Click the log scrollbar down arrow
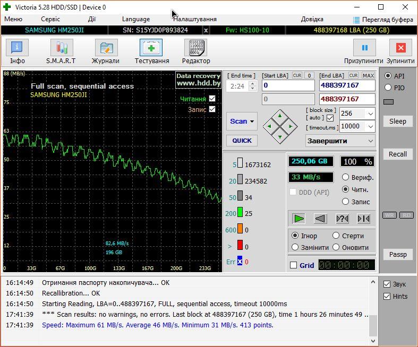 coord(373,341)
